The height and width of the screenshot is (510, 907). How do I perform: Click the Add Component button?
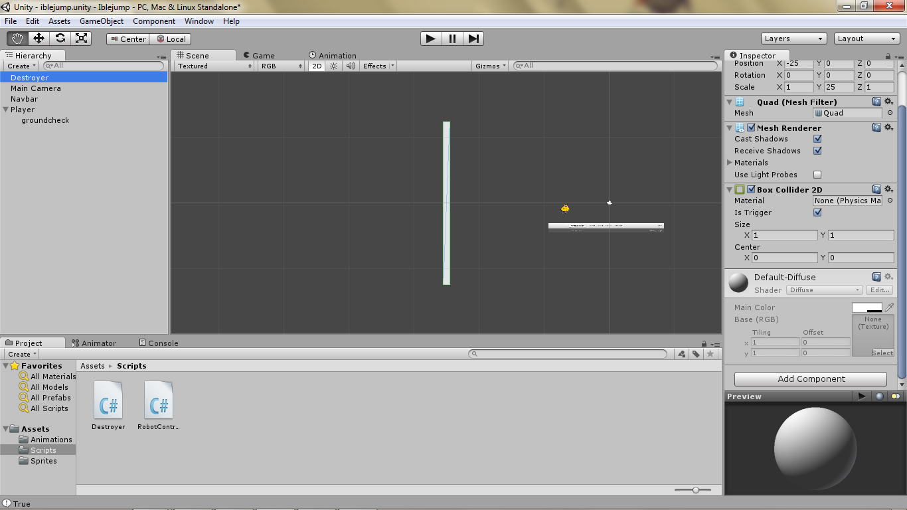811,379
